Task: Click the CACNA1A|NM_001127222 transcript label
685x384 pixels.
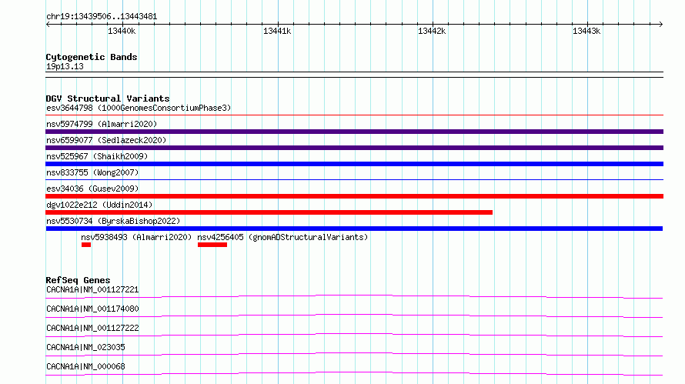Action: (92, 328)
